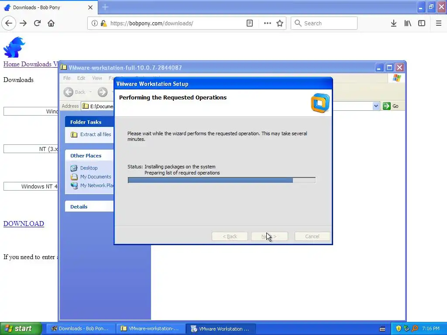Show Firefox sidebars icon
447x335 pixels.
pos(422,24)
